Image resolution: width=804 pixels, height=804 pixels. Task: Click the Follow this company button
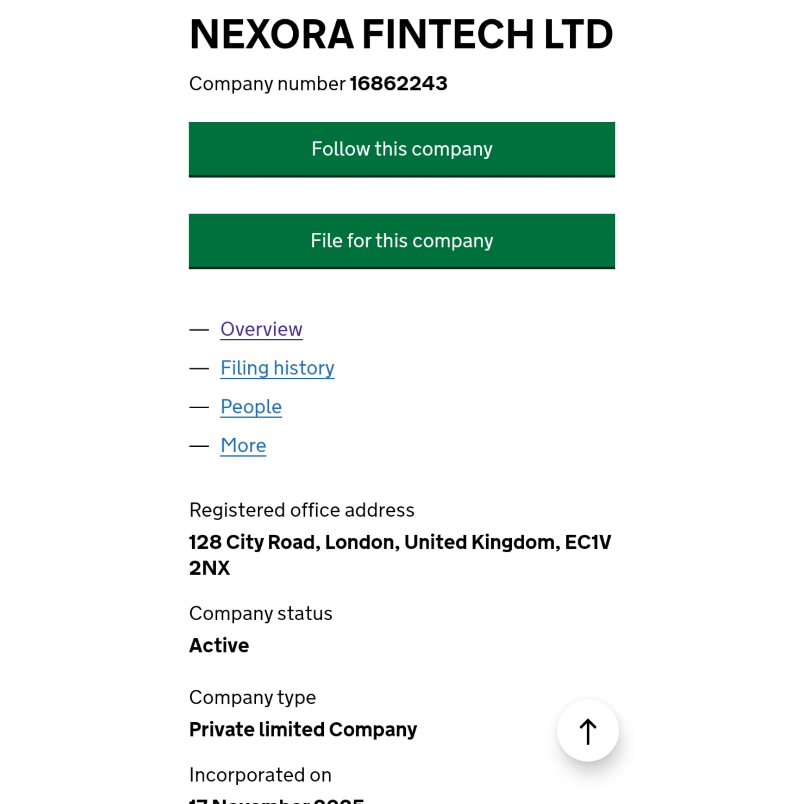pyautogui.click(x=402, y=149)
